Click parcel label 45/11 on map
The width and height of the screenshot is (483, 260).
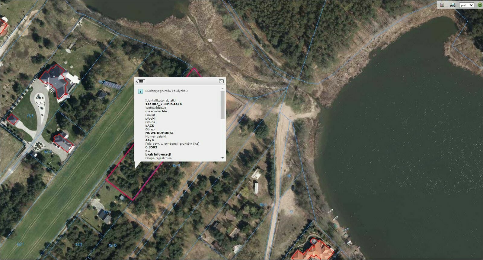[x=176, y=165]
